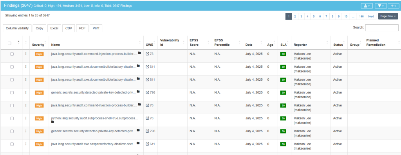Click folder icon beside python subprocess-shell-true finding

53,122
